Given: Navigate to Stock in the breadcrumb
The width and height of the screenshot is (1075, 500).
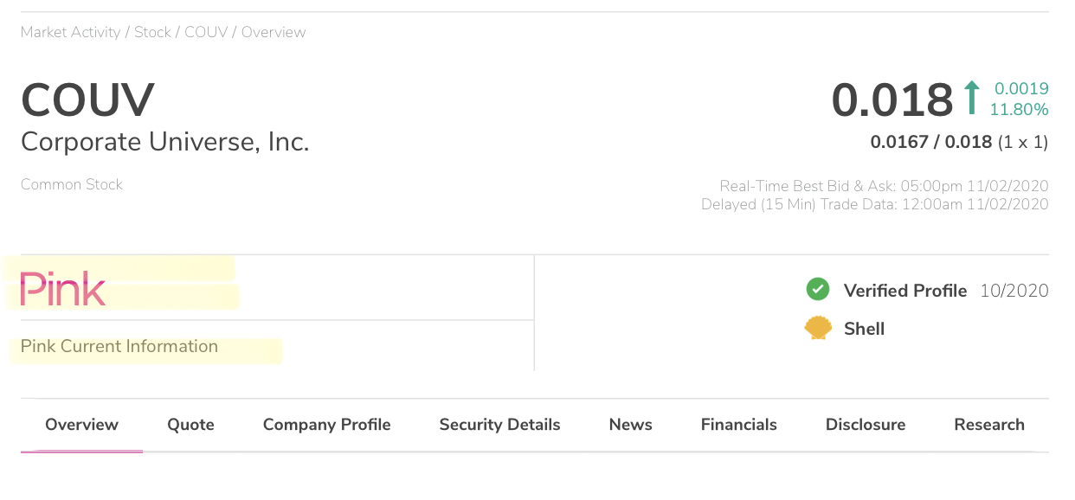Looking at the screenshot, I should 152,32.
